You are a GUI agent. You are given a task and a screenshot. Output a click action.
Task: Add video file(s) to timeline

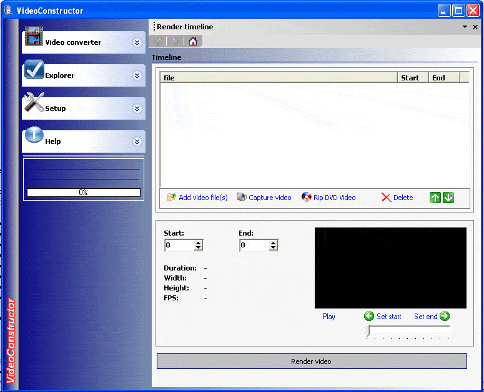click(x=197, y=198)
